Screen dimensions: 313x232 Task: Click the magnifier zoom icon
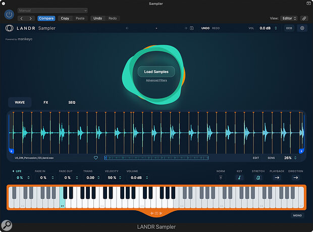pos(7,225)
